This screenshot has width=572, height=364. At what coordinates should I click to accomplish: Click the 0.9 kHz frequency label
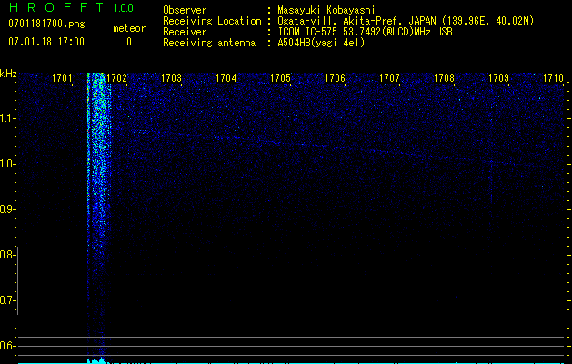click(7, 209)
